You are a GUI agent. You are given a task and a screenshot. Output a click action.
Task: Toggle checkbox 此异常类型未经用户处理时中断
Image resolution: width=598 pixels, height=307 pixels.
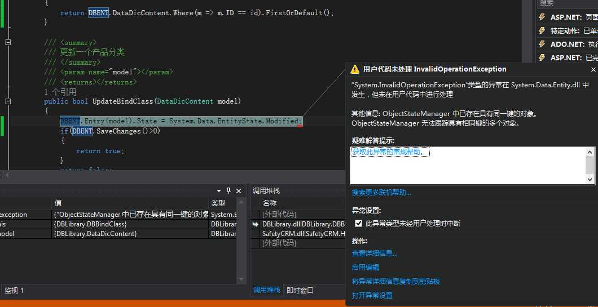358,223
